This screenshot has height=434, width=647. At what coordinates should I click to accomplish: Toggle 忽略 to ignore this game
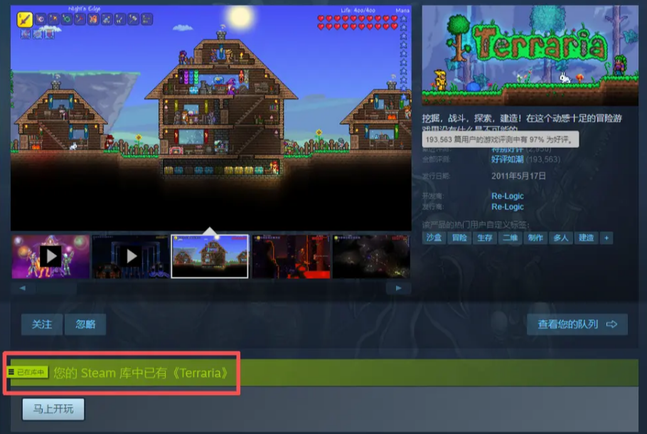[x=85, y=324]
